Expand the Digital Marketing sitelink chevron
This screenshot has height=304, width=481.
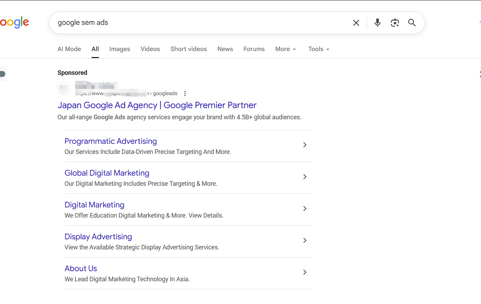tap(304, 208)
